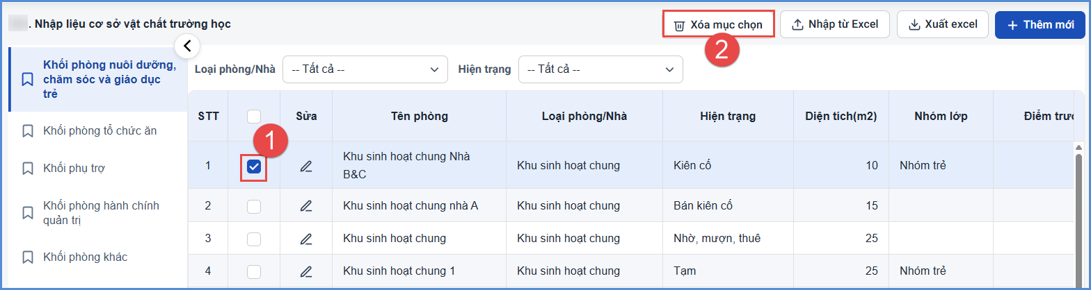Click the plus icon in Thêm mới
Image resolution: width=1091 pixels, height=290 pixels.
click(1012, 25)
